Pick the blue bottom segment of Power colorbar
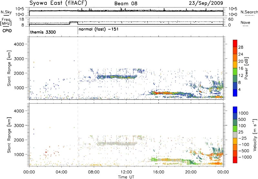The height and width of the screenshot is (179, 258). (x=235, y=93)
